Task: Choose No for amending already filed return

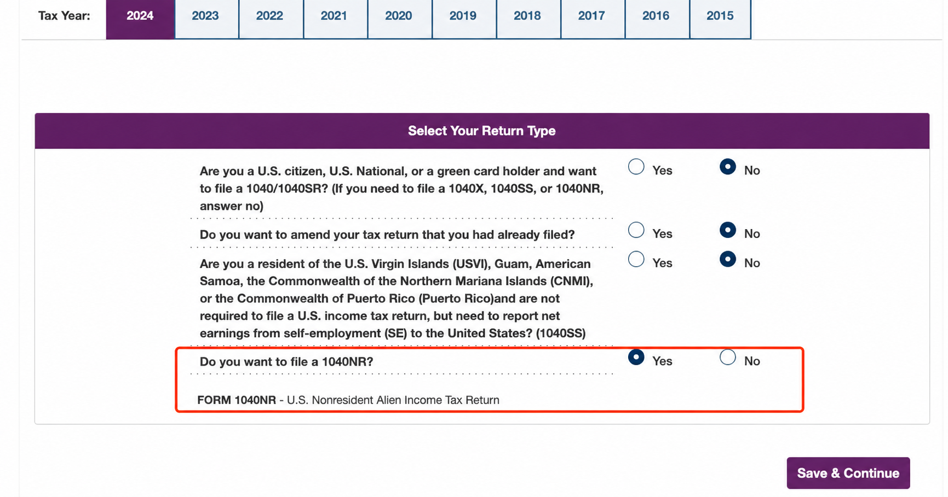Action: pyautogui.click(x=727, y=230)
